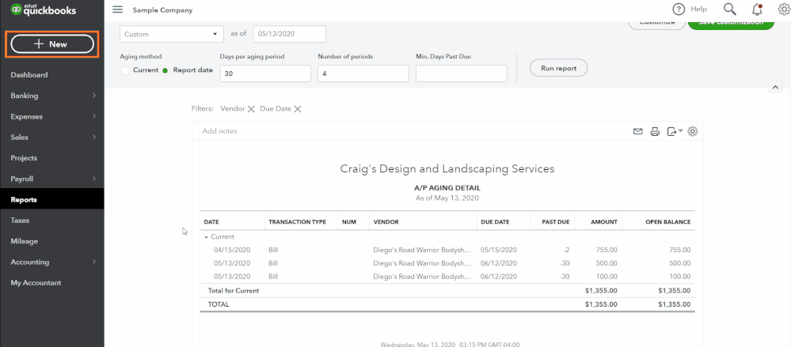Viewport: 791px width, 347px height.
Task: Select the Current aging method
Action: click(x=125, y=70)
